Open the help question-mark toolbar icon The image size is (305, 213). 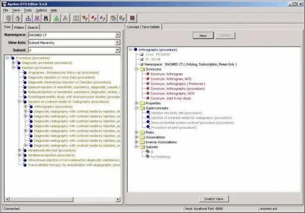[132, 18]
